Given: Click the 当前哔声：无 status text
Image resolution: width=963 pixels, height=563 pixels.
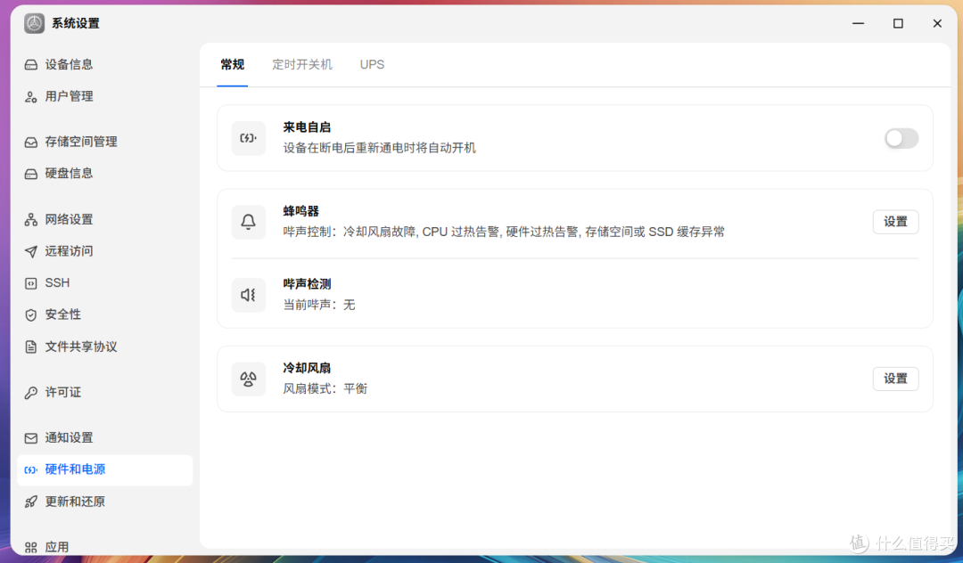Looking at the screenshot, I should [x=318, y=305].
